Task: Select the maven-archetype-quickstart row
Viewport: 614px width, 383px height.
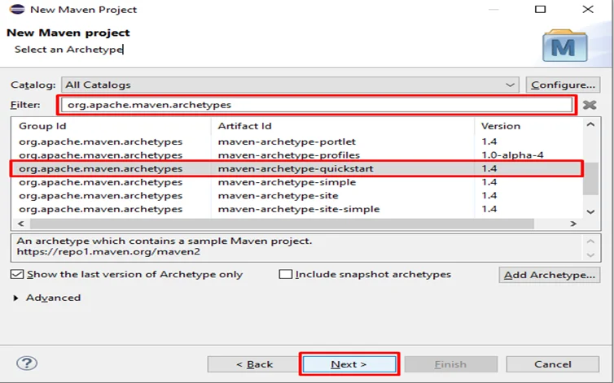Action: pyautogui.click(x=297, y=168)
